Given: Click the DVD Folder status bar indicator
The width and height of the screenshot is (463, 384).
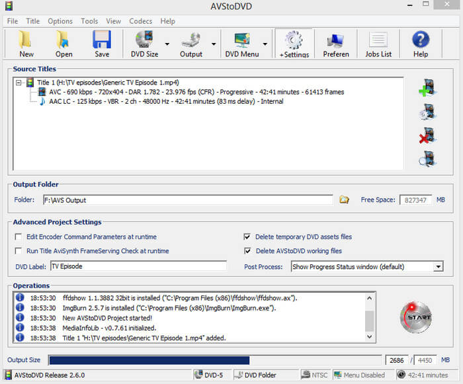Looking at the screenshot, I should (255, 375).
